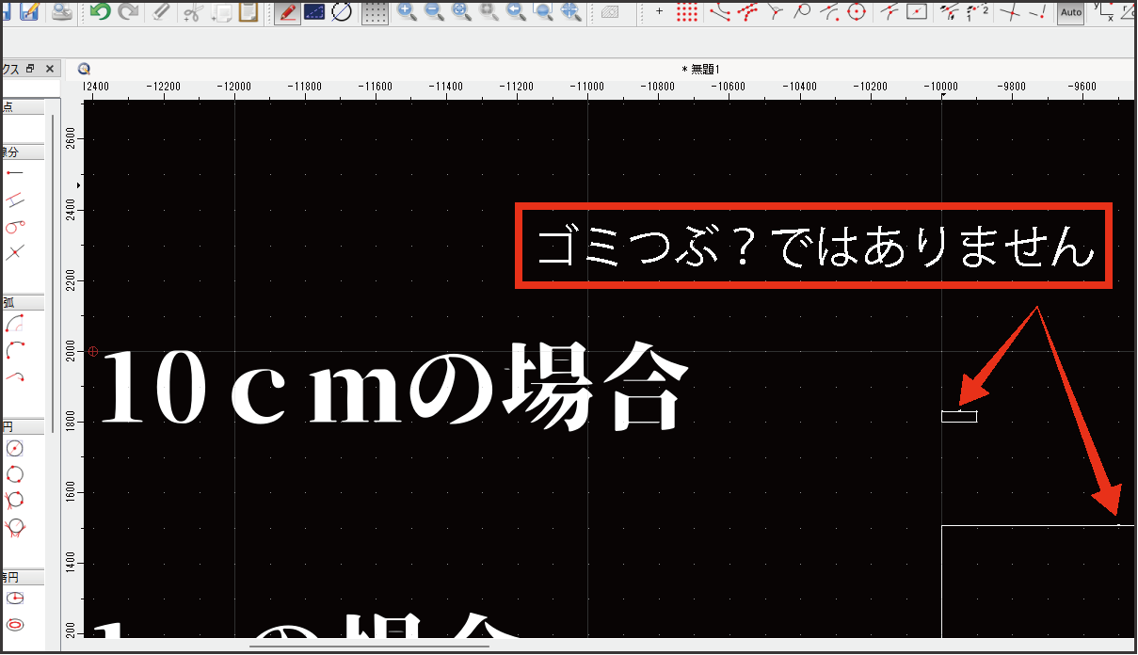Image resolution: width=1138 pixels, height=655 pixels.
Task: Enable snap on grid red dots
Action: 687,12
